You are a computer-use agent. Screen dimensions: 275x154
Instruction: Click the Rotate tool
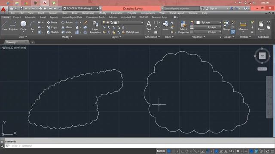pos(67,23)
